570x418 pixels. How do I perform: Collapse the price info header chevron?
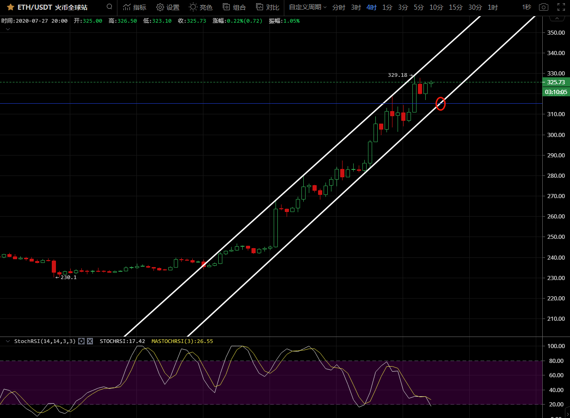[8, 29]
